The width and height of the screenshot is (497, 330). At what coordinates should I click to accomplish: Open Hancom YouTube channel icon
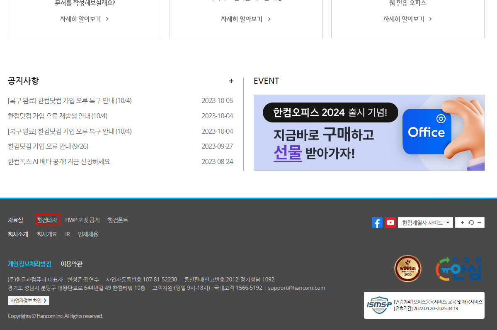(390, 222)
